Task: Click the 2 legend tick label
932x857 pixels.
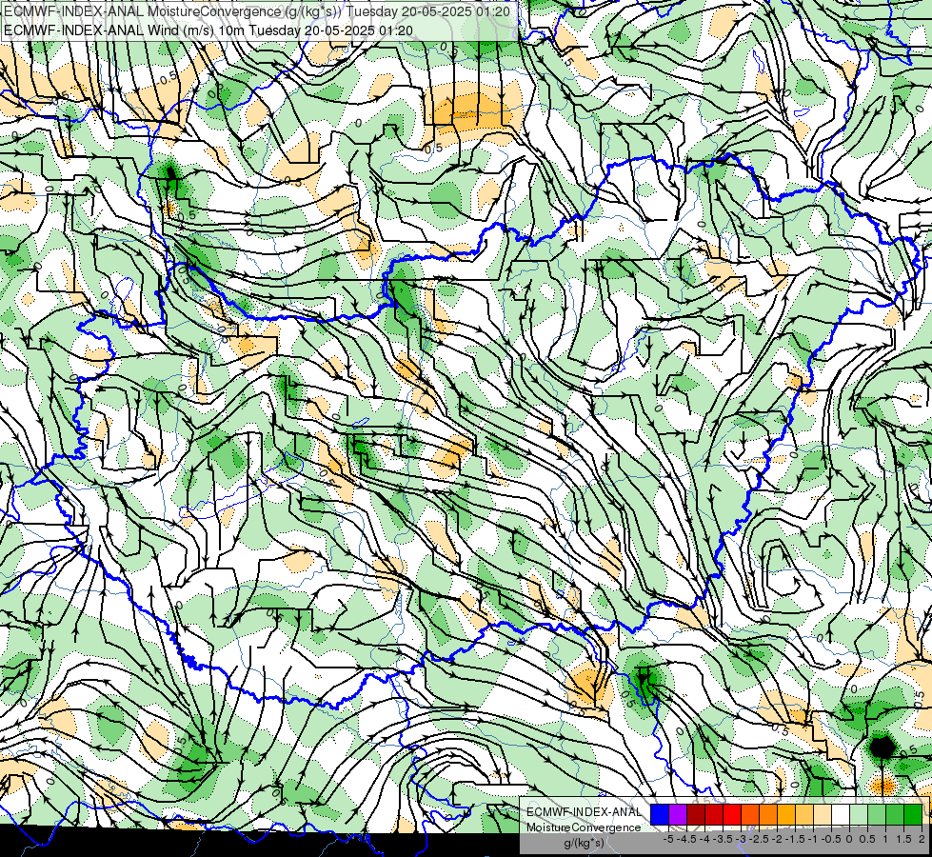Action: click(922, 839)
